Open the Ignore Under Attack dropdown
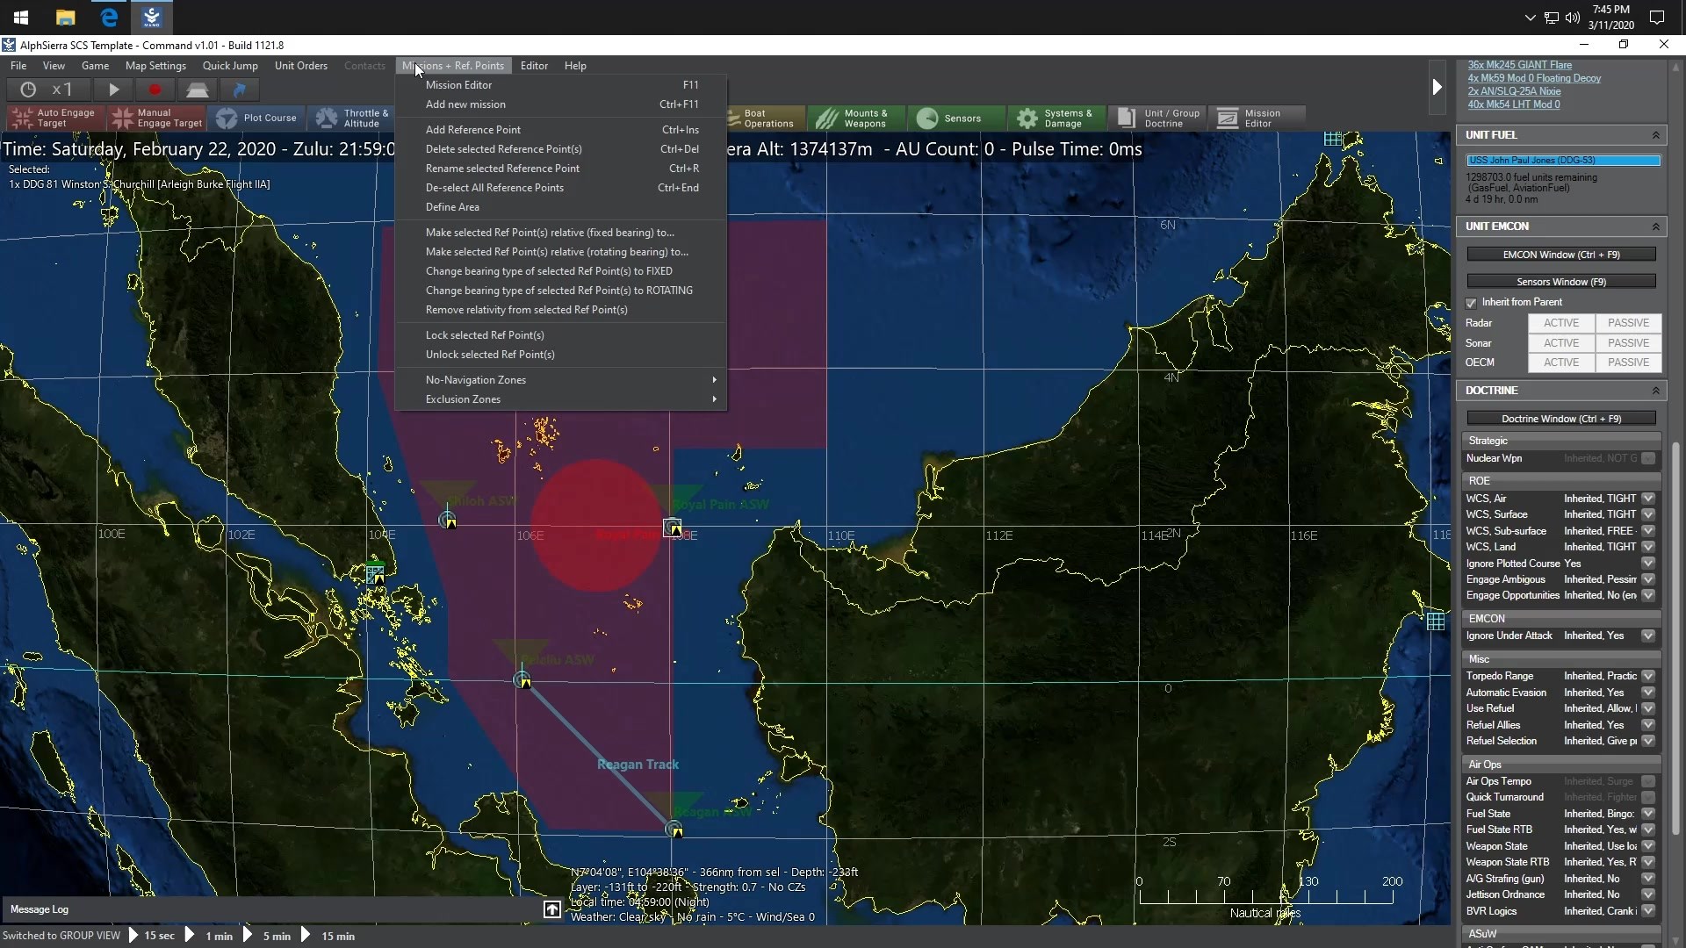This screenshot has height=948, width=1686. point(1648,636)
